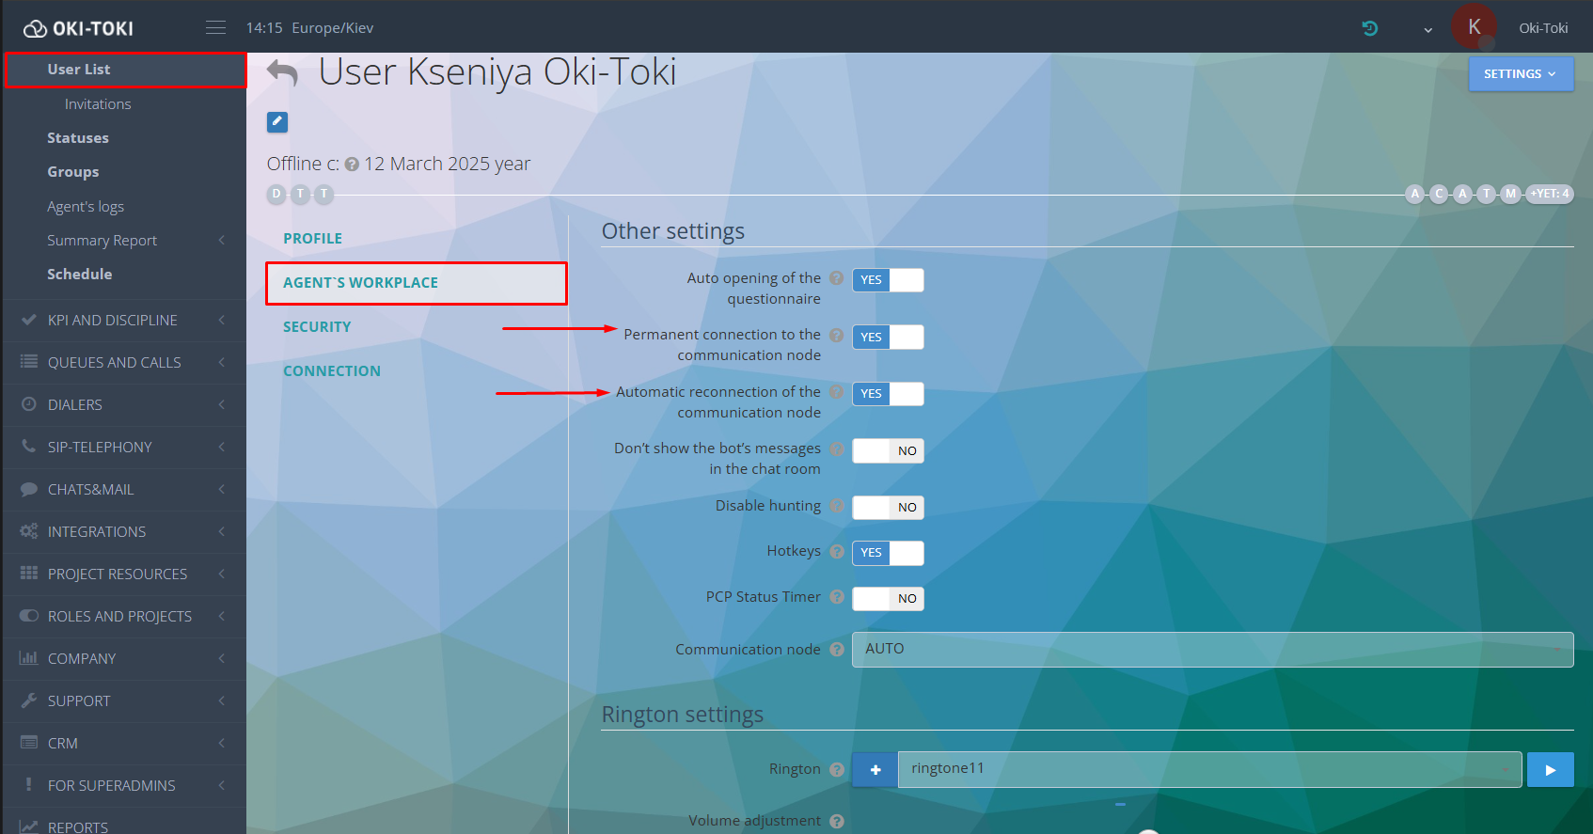Click the wrench icon for SUPPORT

29,700
